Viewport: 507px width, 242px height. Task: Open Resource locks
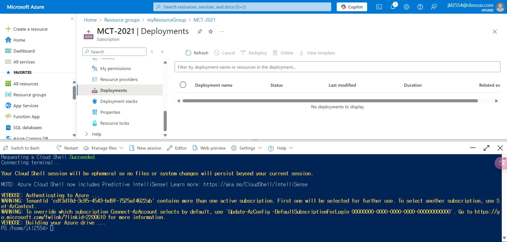coord(115,123)
